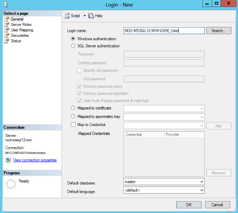Click the Confirm password field

pos(164,63)
